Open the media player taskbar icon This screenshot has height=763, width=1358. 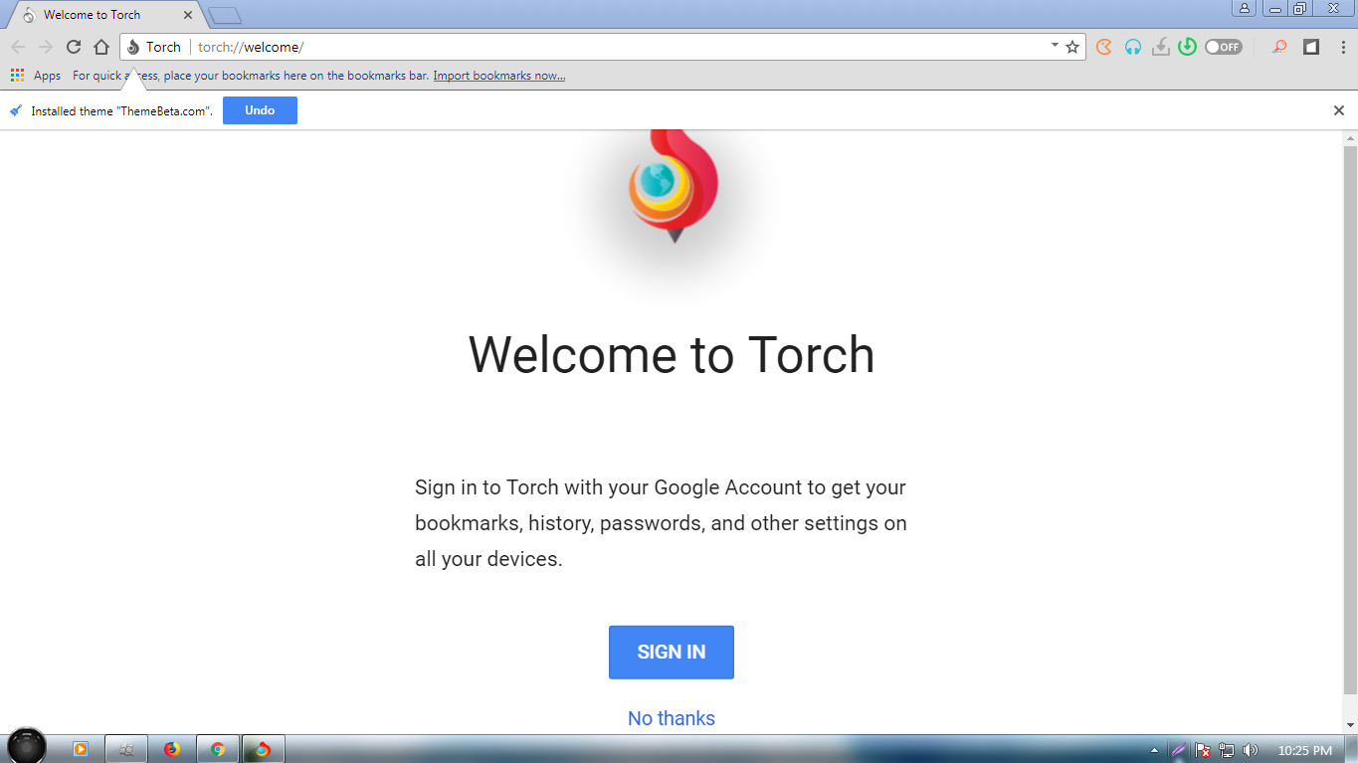click(x=81, y=749)
